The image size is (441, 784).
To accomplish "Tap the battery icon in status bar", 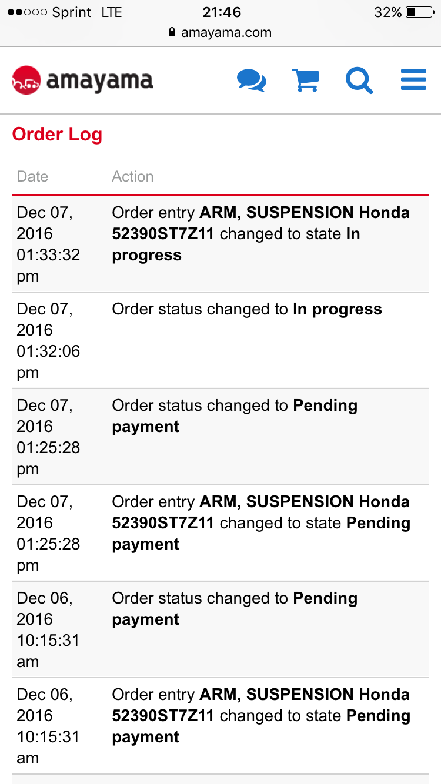I will pyautogui.click(x=420, y=12).
